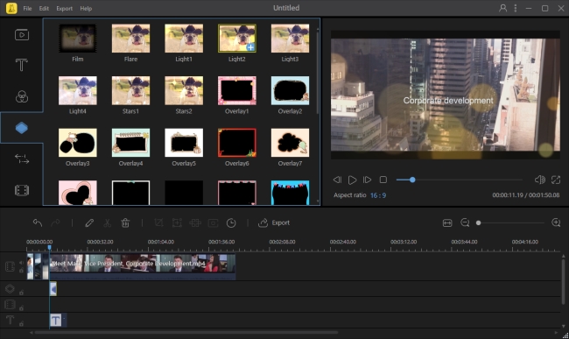This screenshot has width=569, height=339.
Task: Click the Freeze frame tool icon
Action: pyautogui.click(x=213, y=222)
